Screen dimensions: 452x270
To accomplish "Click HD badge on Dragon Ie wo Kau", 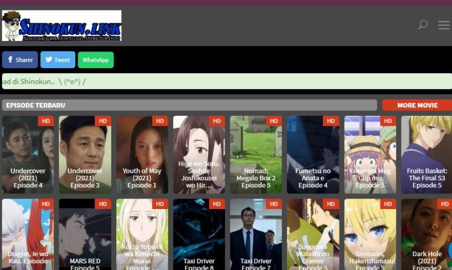I will 46,204.
